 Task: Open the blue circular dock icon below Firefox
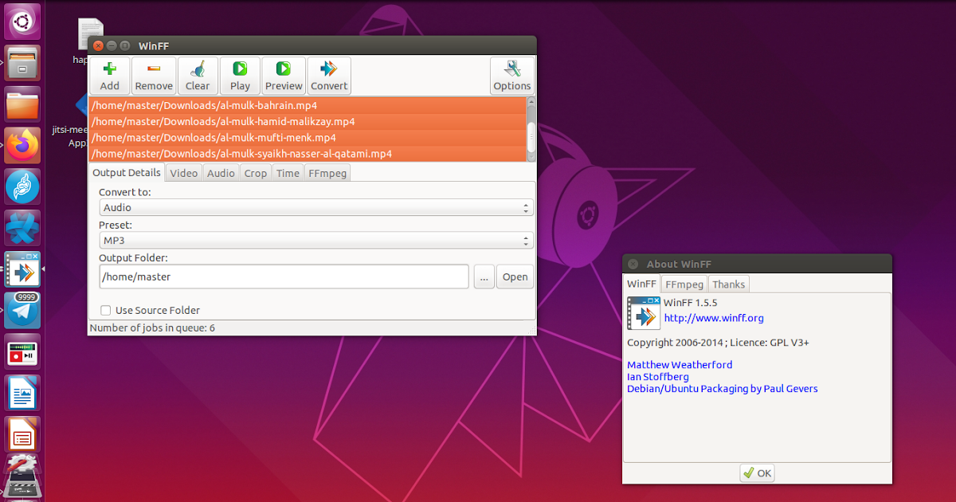22,186
